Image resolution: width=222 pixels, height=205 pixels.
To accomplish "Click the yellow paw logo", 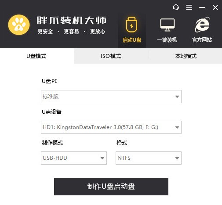I will pos(19,25).
